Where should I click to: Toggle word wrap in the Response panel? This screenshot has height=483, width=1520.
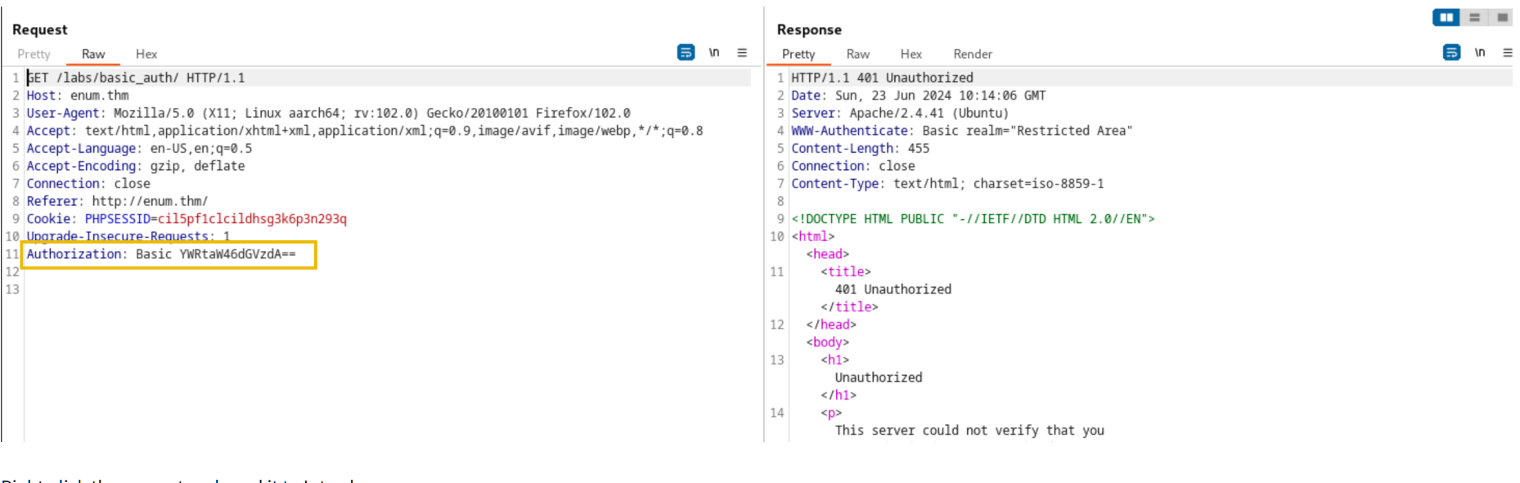[1451, 52]
